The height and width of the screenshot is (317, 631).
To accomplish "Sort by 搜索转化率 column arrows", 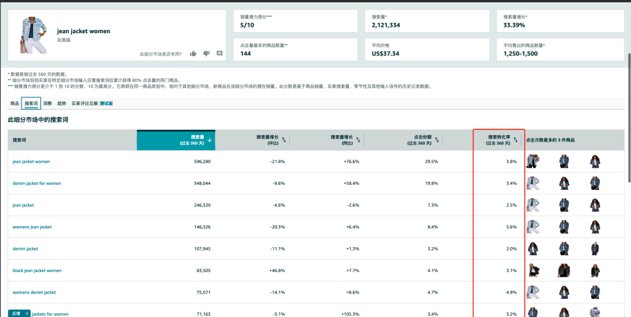I will click(515, 140).
